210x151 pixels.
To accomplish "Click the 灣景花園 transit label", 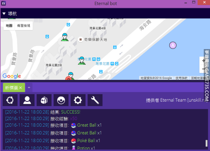I will 102,64.
